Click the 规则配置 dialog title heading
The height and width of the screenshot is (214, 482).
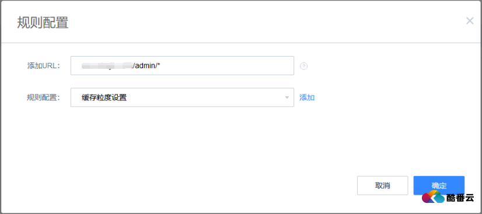point(43,23)
